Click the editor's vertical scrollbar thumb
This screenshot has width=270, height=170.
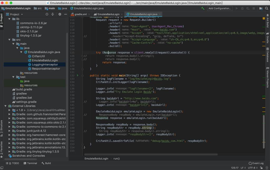264,131
